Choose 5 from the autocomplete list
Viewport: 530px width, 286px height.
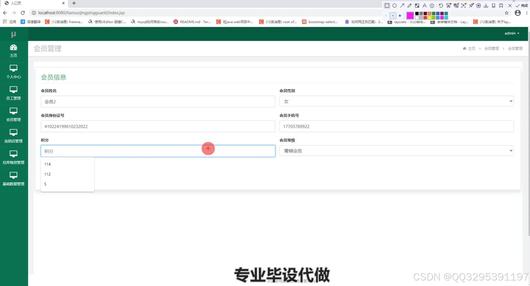(x=67, y=184)
